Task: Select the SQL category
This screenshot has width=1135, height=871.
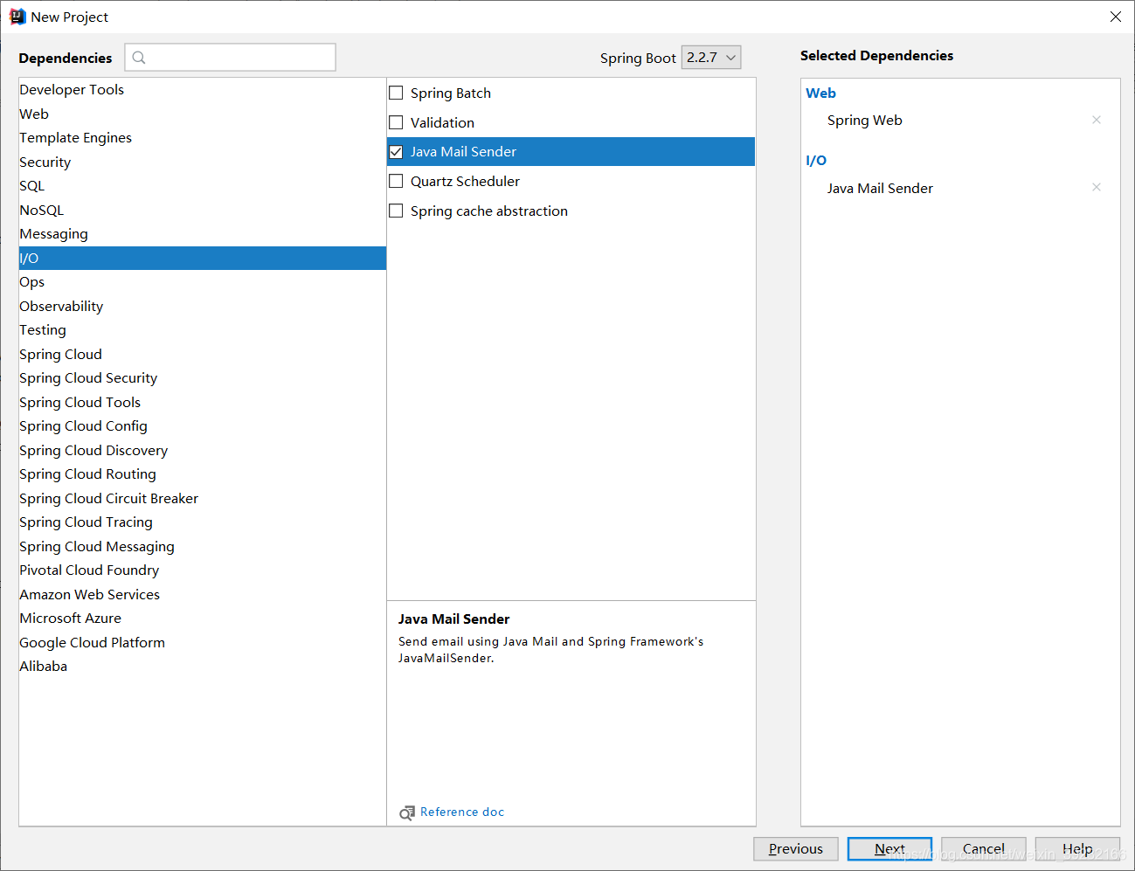Action: coord(203,186)
